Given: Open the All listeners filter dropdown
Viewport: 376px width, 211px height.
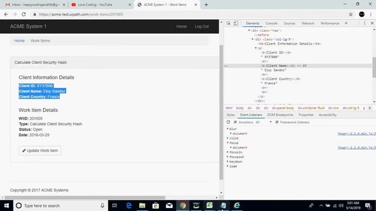Looking at the screenshot, I should click(x=264, y=122).
